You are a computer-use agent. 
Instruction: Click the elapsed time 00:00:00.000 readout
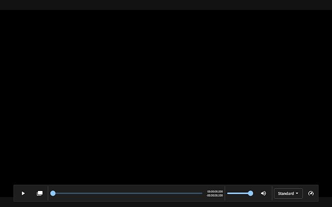[x=215, y=191]
